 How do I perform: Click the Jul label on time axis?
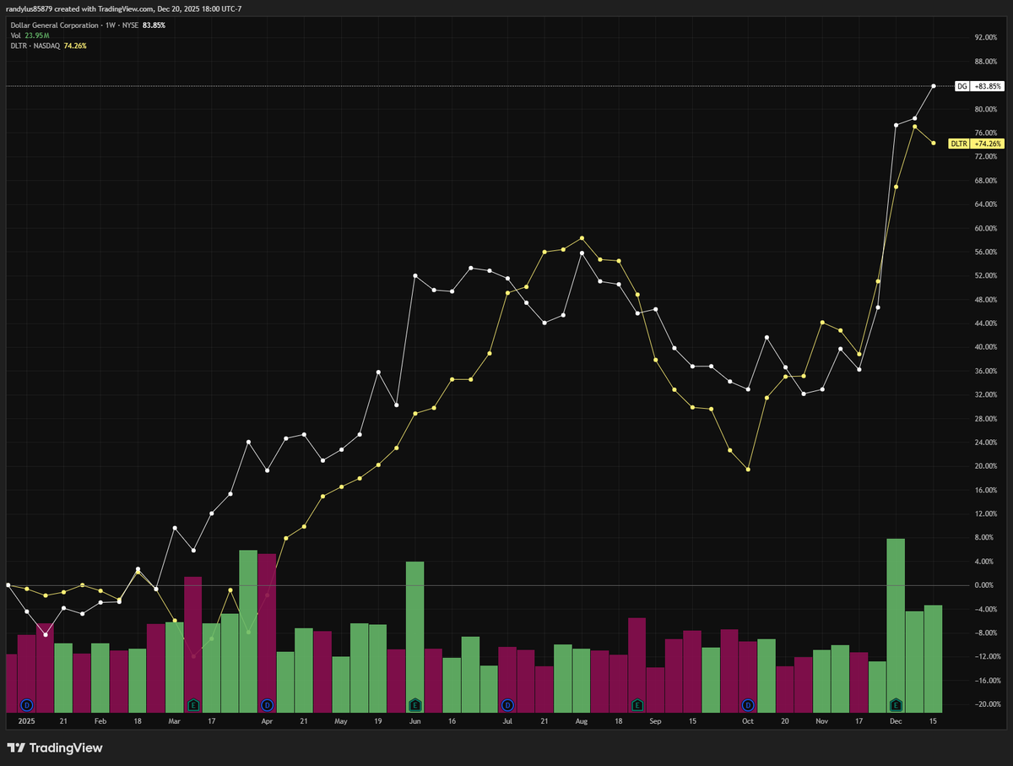point(507,722)
